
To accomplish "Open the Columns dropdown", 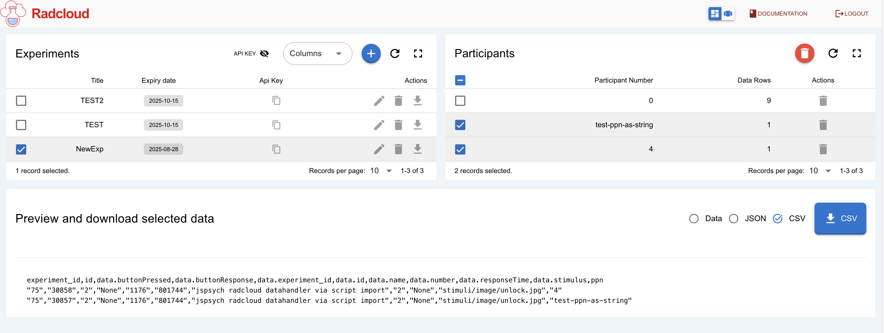I will (x=317, y=54).
